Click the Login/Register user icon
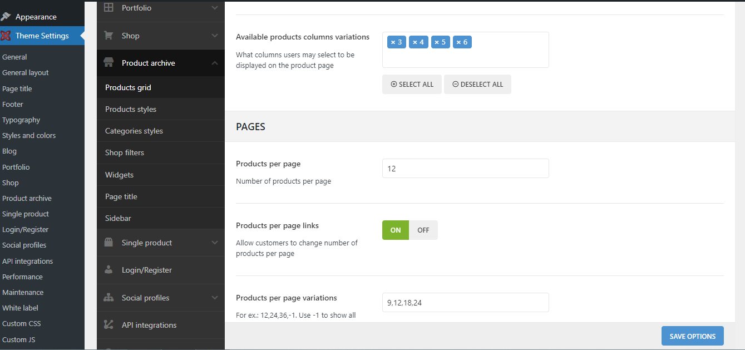 pos(108,270)
